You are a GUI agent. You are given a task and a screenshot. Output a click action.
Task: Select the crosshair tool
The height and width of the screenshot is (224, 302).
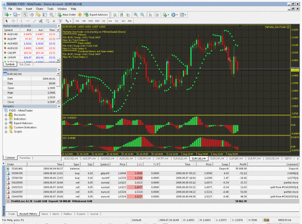(14, 21)
